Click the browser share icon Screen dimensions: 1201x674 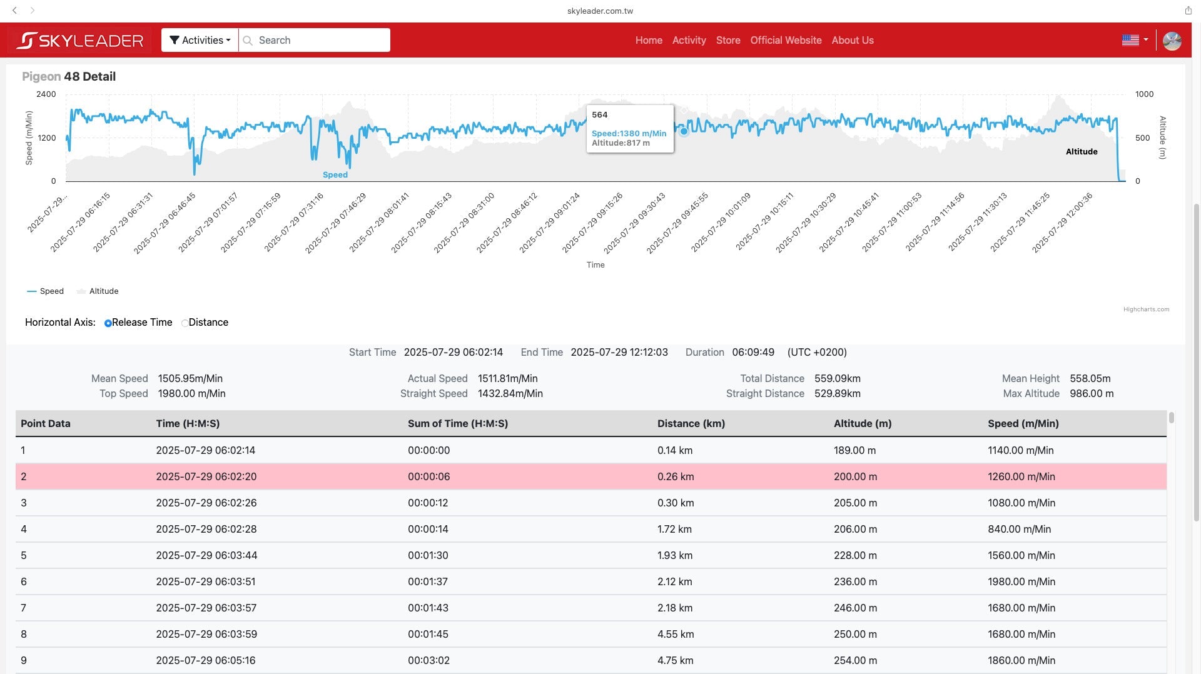click(x=1188, y=11)
